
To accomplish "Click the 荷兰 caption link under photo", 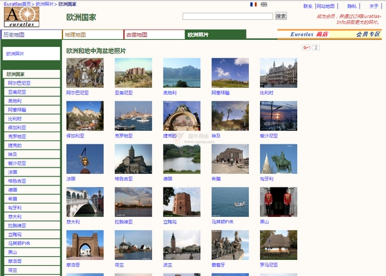I will point(119,265).
